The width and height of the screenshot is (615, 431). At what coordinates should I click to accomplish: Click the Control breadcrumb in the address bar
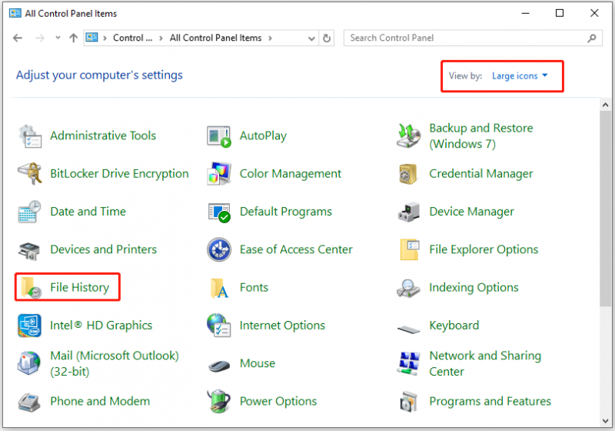[x=132, y=38]
